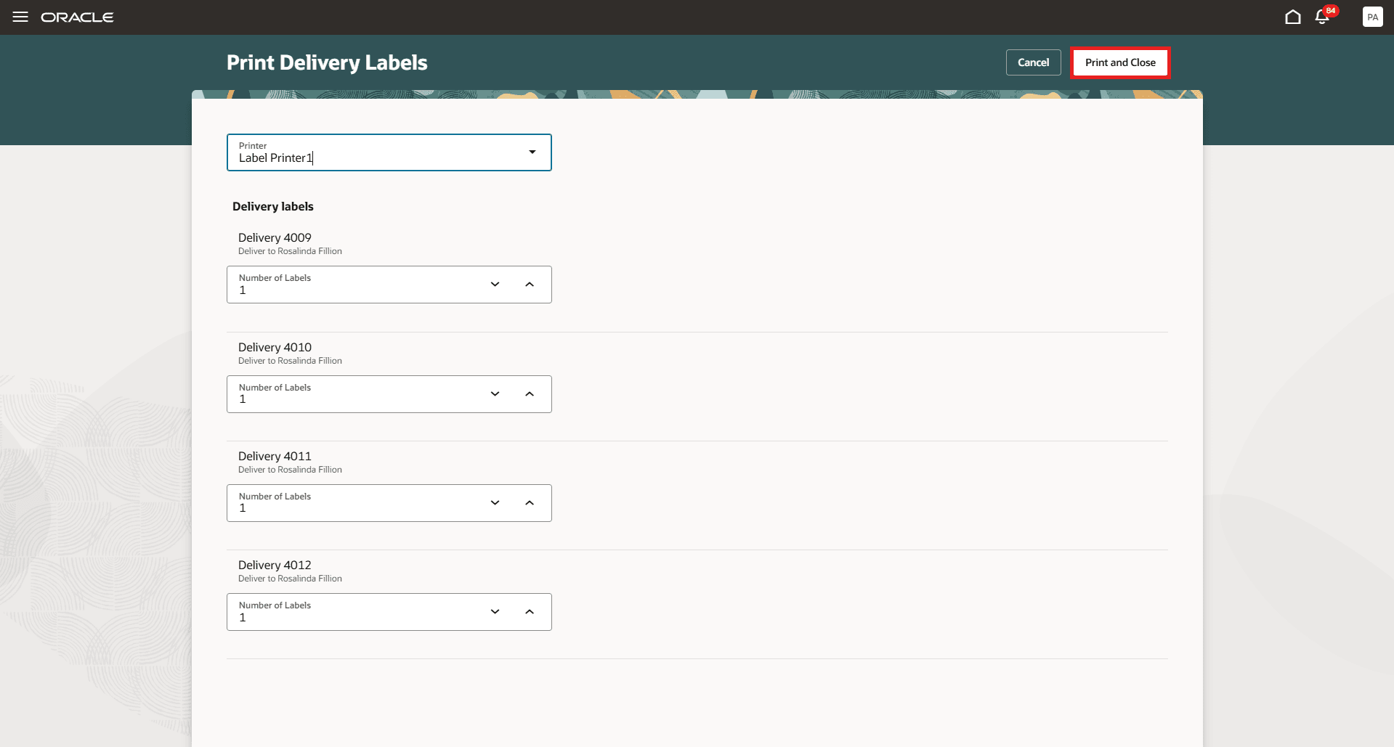Decrease label count for Delivery 4011
The width and height of the screenshot is (1394, 747).
(495, 503)
